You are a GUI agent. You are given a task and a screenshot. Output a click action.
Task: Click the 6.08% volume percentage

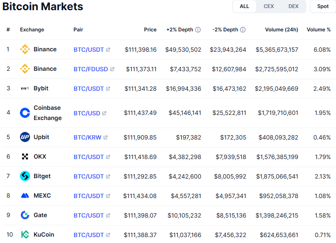(x=322, y=50)
